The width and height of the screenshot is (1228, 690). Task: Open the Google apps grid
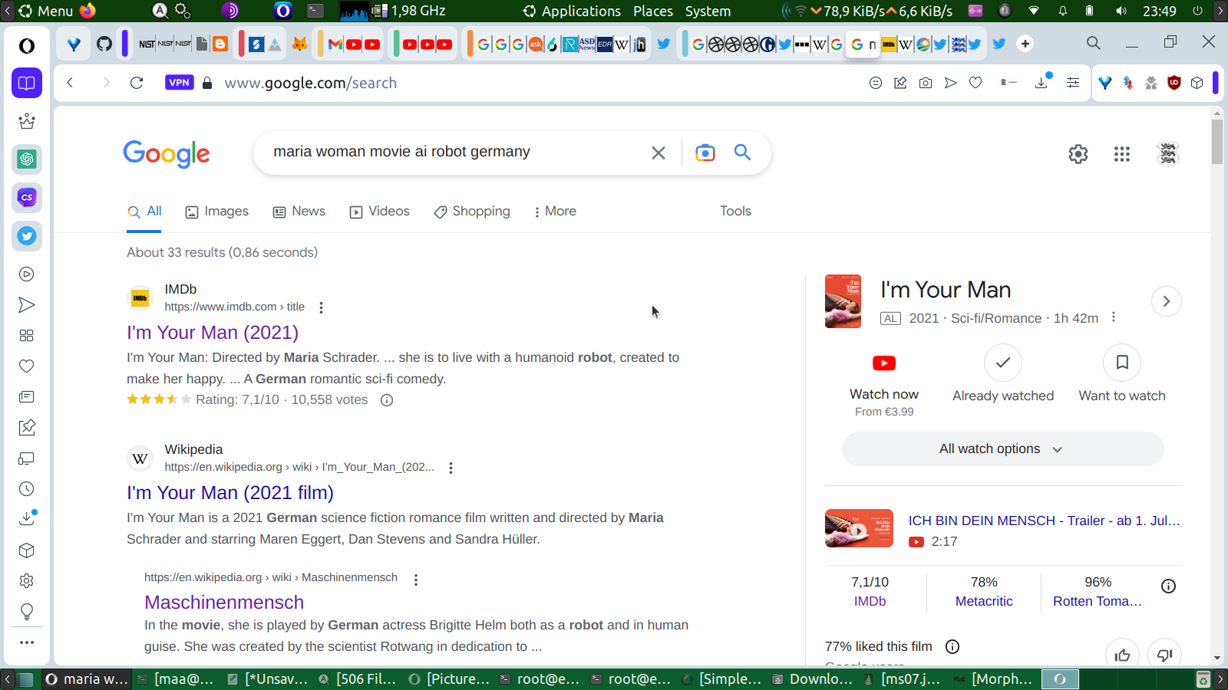click(x=1122, y=154)
